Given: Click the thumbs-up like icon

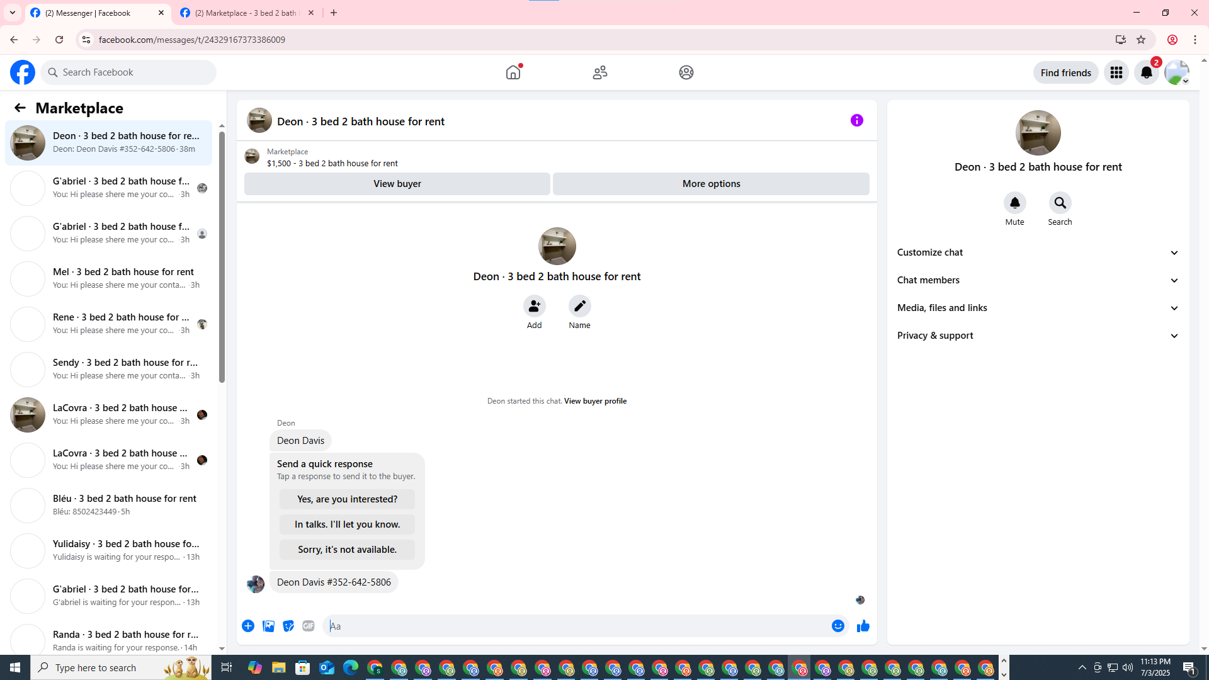Looking at the screenshot, I should pos(863,626).
